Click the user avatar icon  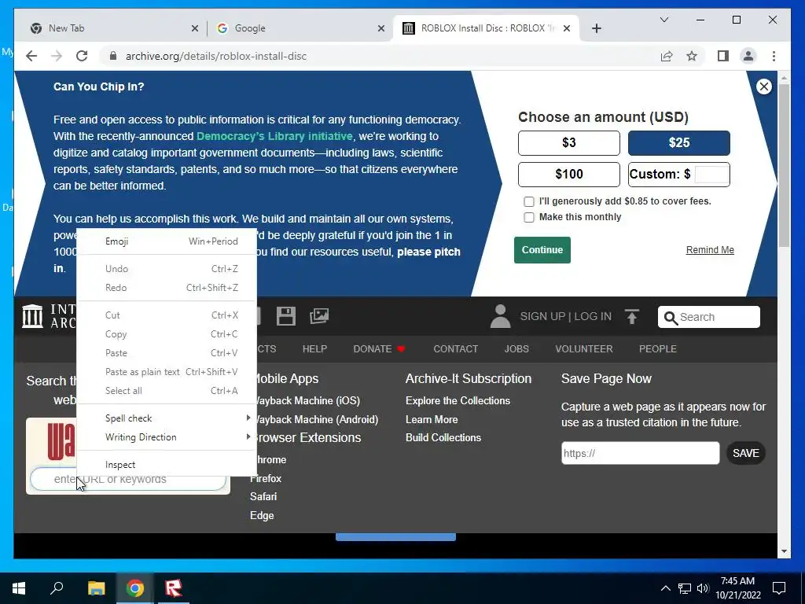tap(500, 316)
